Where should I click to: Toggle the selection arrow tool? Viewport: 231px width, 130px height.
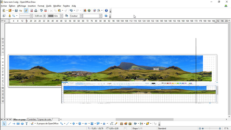(4, 124)
